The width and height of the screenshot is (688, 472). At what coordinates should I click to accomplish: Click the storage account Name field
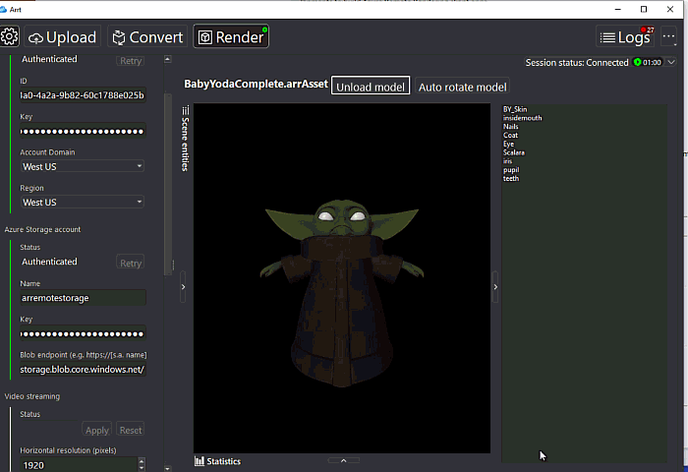(83, 297)
